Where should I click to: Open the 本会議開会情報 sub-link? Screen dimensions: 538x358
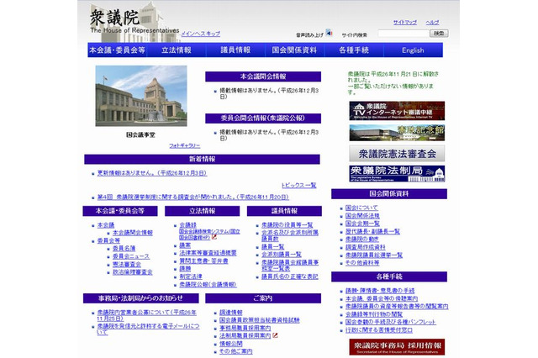click(133, 233)
